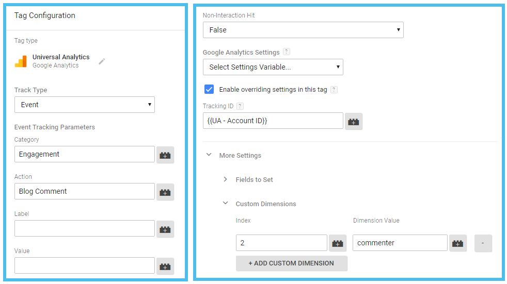The height and width of the screenshot is (284, 507).
Task: Collapse the Custom Dimensions section
Action: [x=226, y=204]
